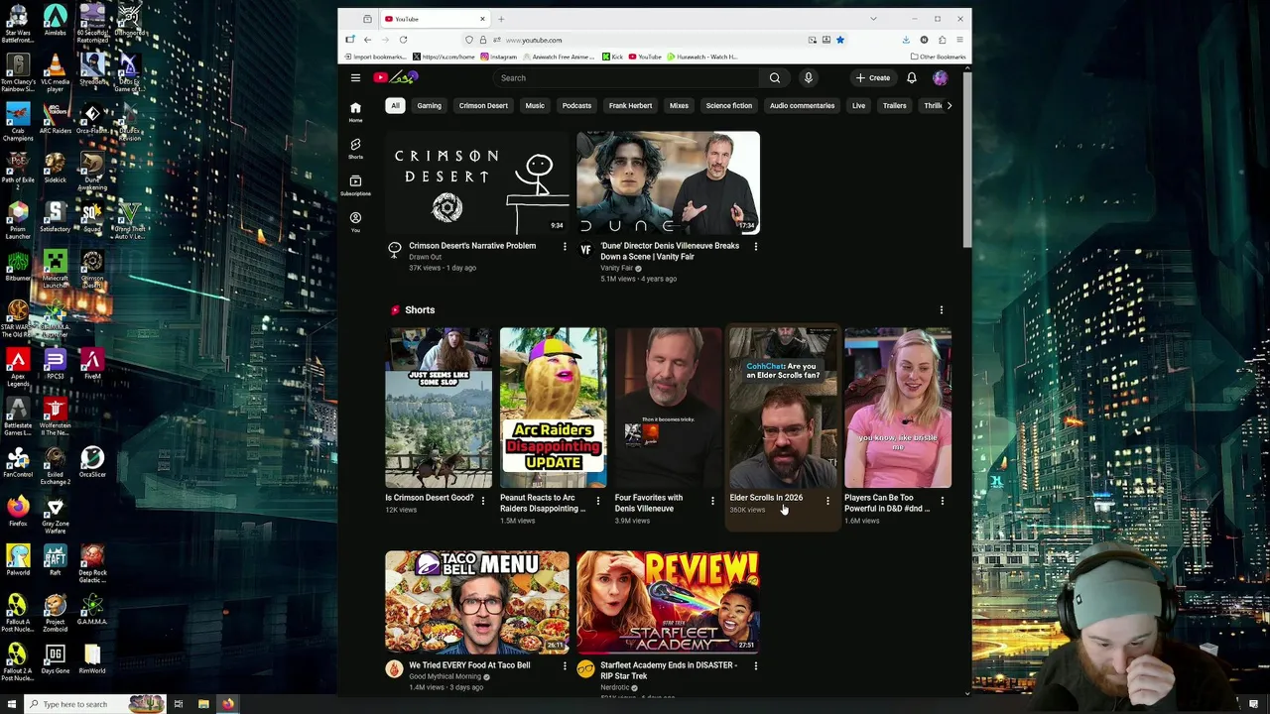Image resolution: width=1270 pixels, height=714 pixels.
Task: Reload the page in Firefox
Action: coord(403,40)
